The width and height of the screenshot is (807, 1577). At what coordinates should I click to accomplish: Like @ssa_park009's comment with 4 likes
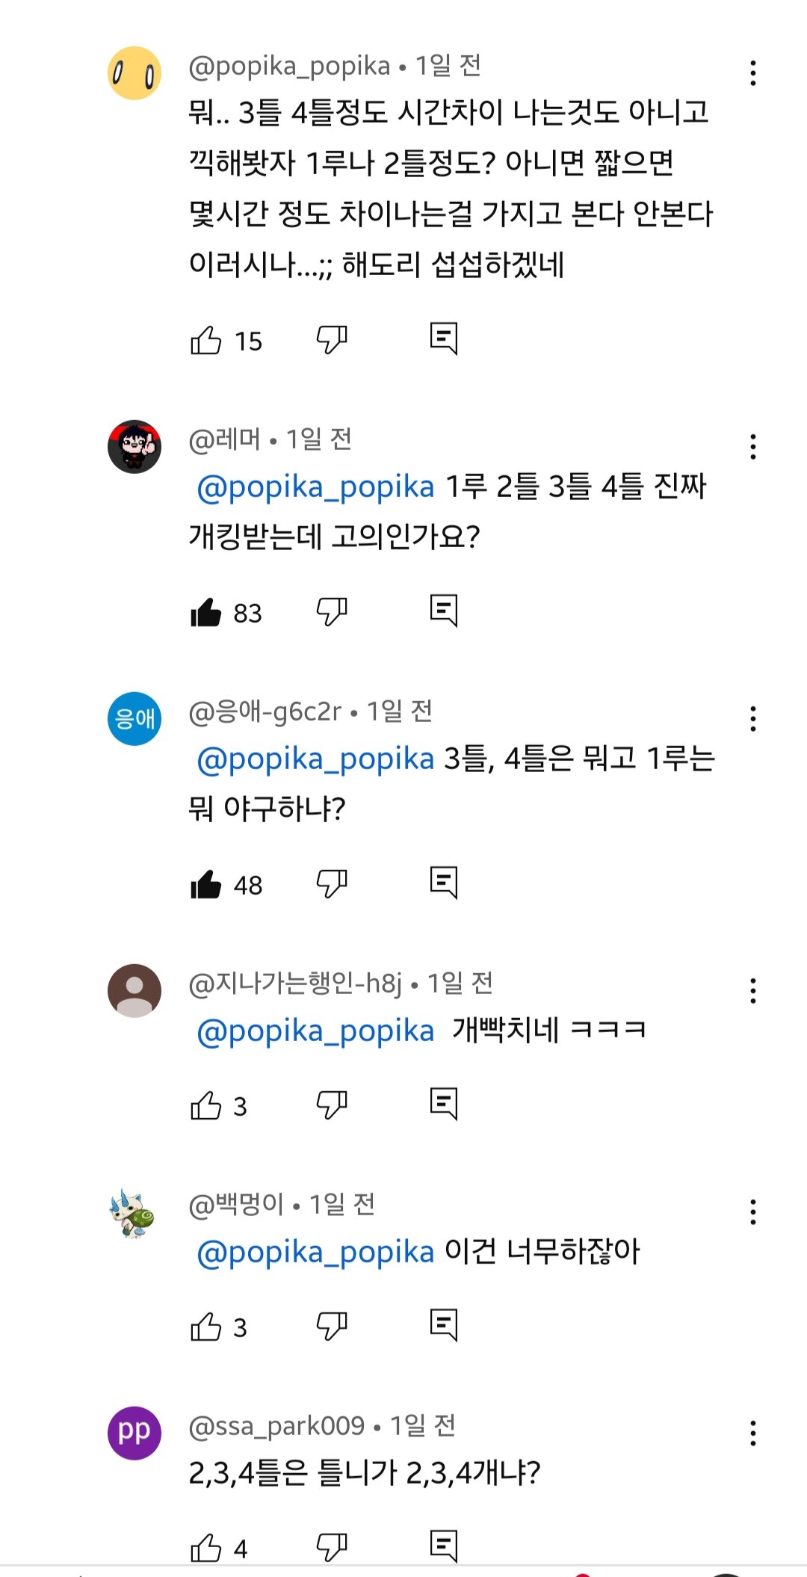[x=206, y=1547]
